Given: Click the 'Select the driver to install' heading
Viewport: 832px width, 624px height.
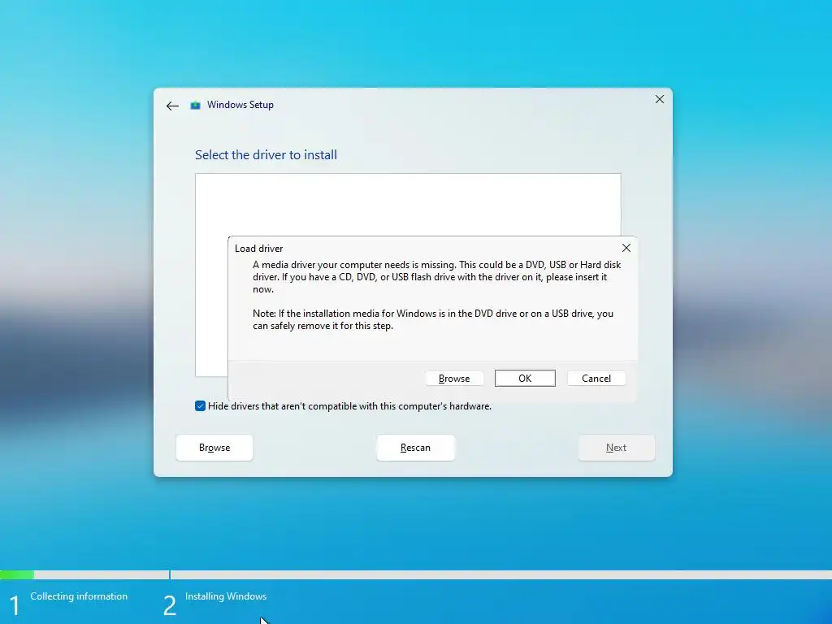Looking at the screenshot, I should 266,155.
